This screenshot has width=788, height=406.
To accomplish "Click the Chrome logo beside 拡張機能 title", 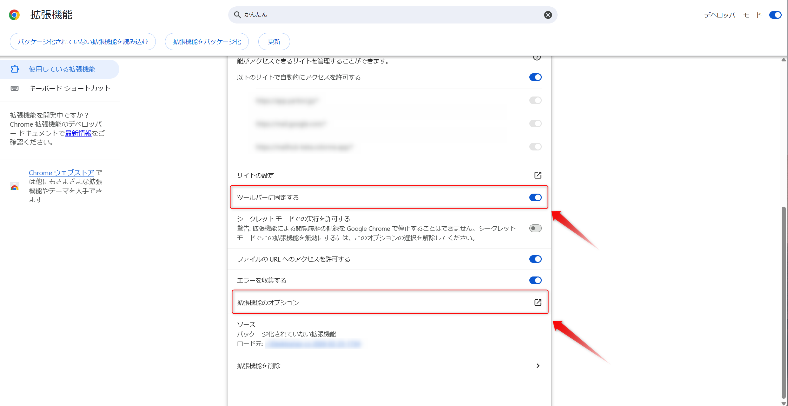I will [14, 15].
